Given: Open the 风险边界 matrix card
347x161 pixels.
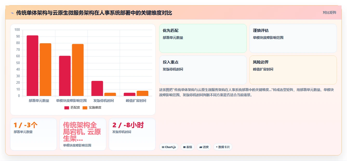Looking at the screenshot, I should coord(293,70).
